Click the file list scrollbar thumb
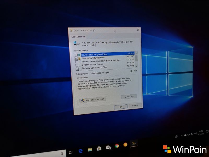Viewport: 209px width, 157px height. pyautogui.click(x=136, y=58)
